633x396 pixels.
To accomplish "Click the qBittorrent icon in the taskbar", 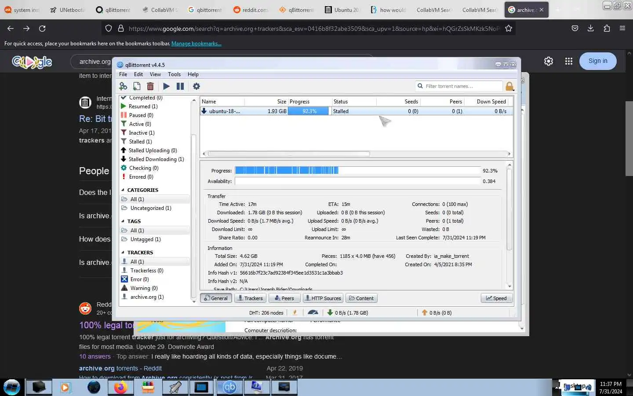I will click(229, 387).
